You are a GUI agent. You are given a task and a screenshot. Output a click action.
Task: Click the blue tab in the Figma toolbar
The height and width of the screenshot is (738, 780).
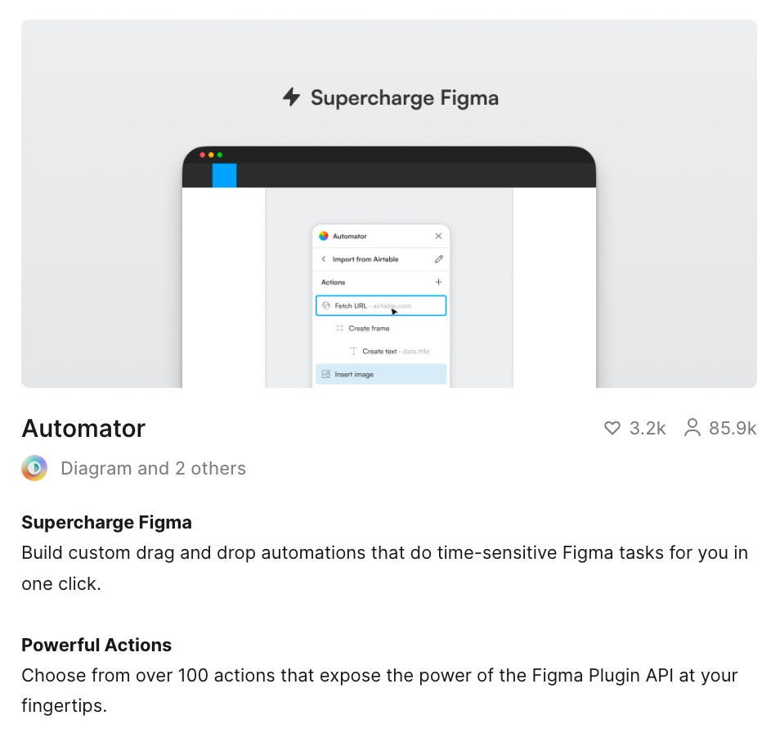pyautogui.click(x=224, y=175)
